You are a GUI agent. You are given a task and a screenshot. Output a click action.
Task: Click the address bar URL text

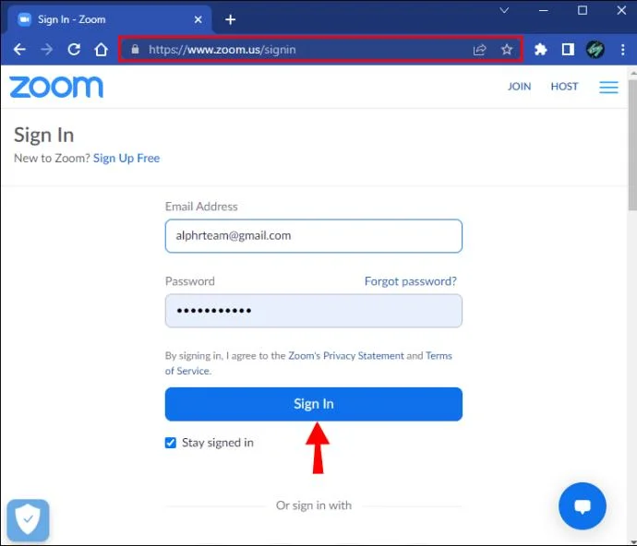tap(222, 50)
